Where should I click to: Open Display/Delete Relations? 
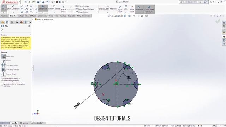(108, 7)
